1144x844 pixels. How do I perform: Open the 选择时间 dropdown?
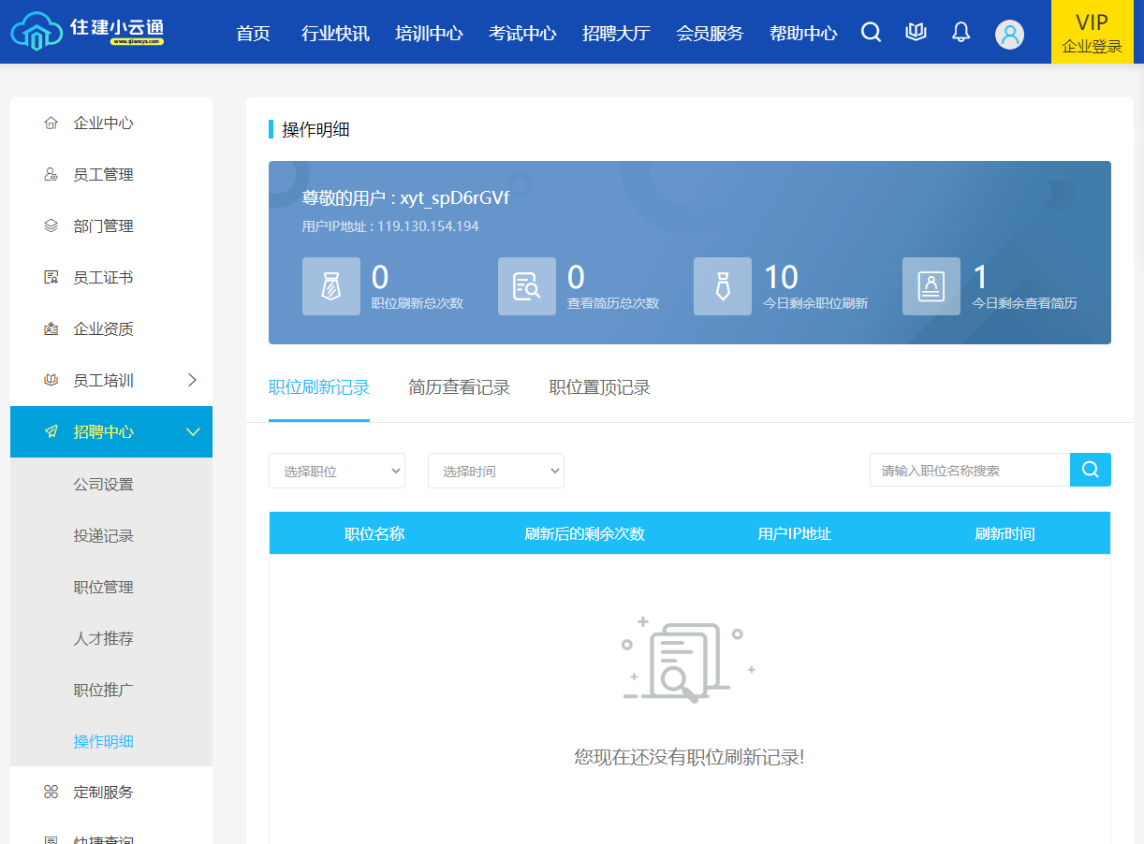(x=496, y=471)
